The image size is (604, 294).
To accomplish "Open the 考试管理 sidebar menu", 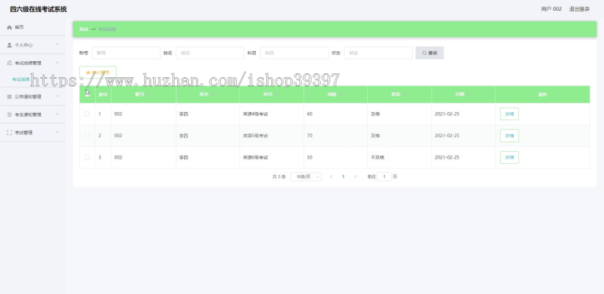I will click(33, 132).
